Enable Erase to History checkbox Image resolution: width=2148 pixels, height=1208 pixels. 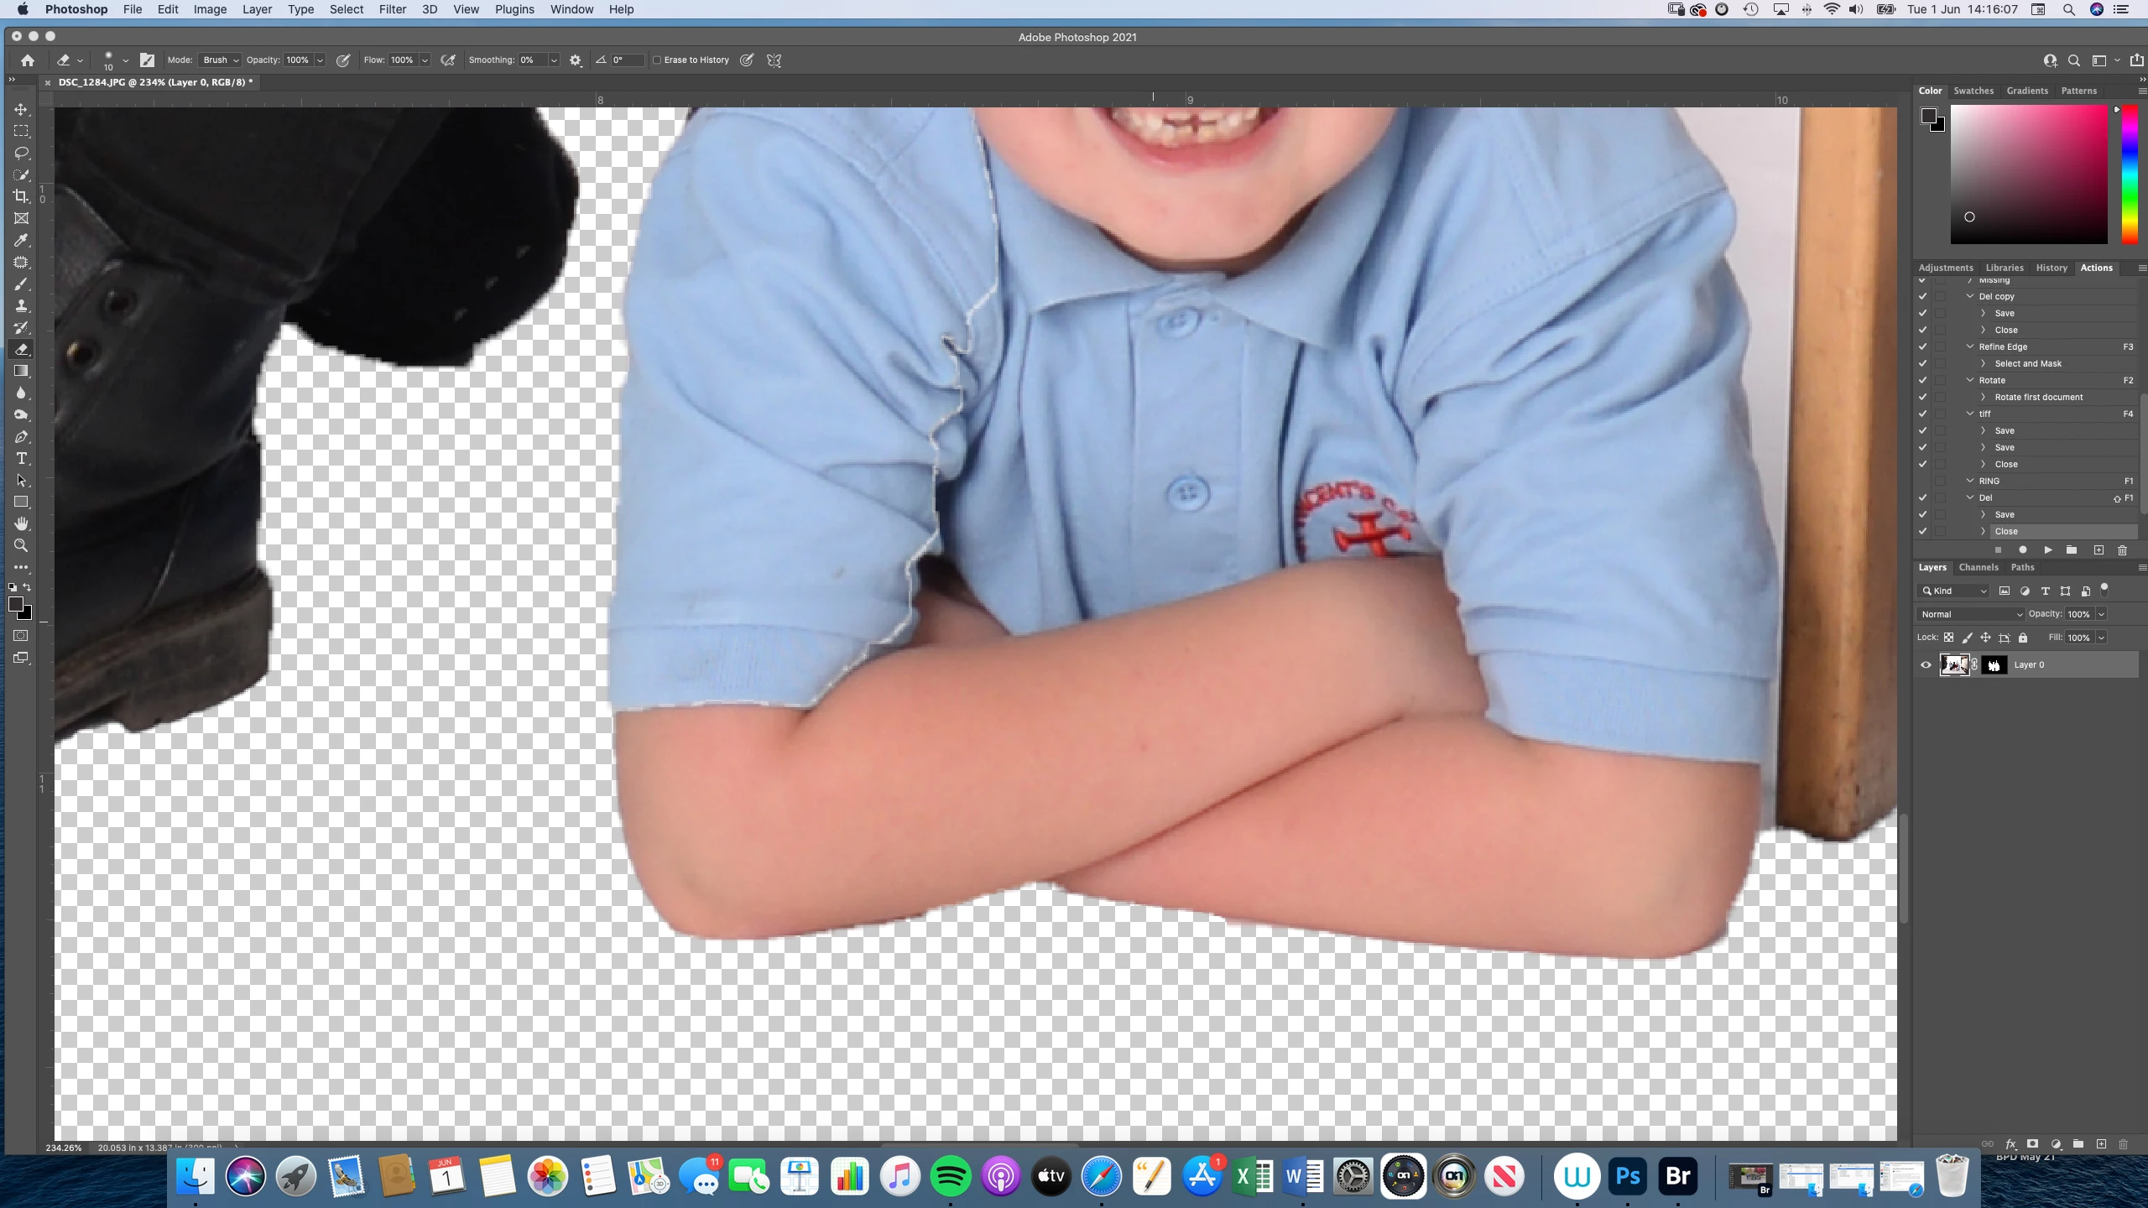657,60
